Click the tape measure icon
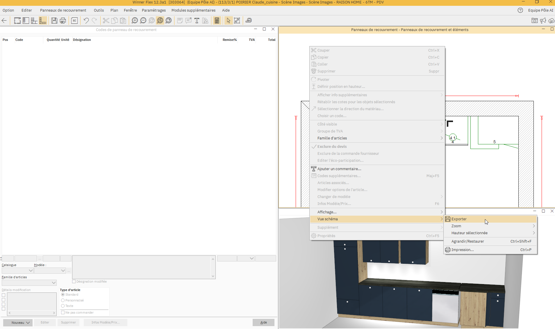Screen dimensions: 555x329 point(249,21)
